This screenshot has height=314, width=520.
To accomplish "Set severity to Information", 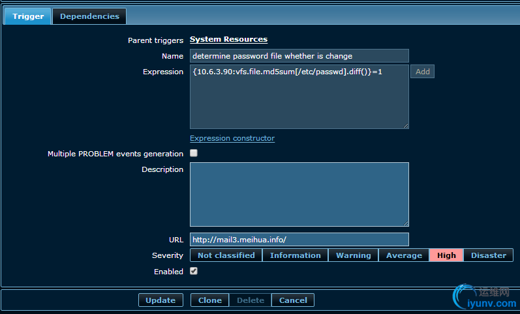I will (295, 255).
